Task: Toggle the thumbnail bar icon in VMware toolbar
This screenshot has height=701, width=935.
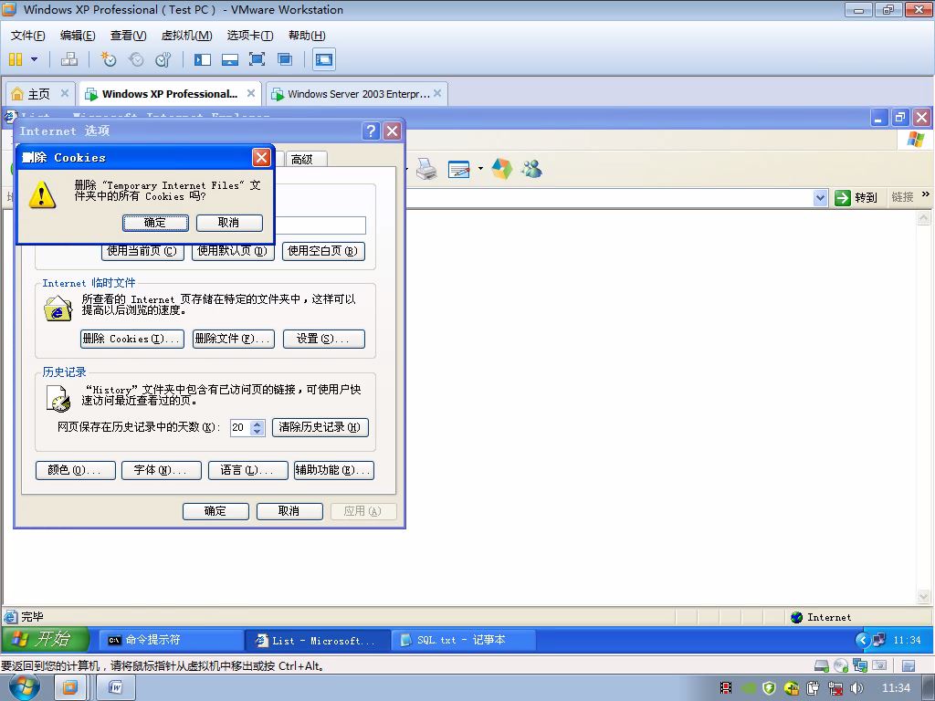Action: click(229, 59)
